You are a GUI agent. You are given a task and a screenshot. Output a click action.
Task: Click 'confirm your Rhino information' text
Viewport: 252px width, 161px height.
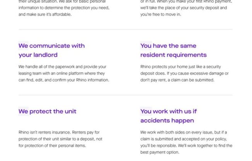[x=81, y=80]
